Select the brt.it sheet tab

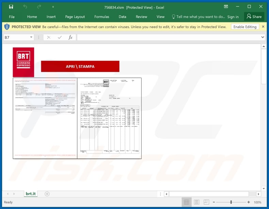click(x=31, y=194)
